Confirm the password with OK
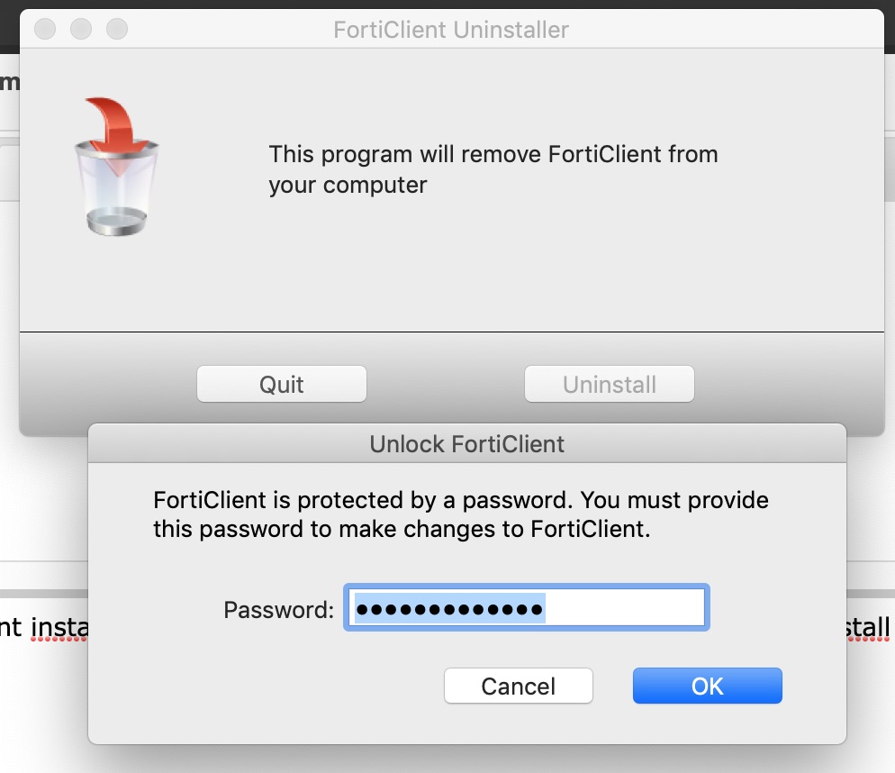 [708, 687]
